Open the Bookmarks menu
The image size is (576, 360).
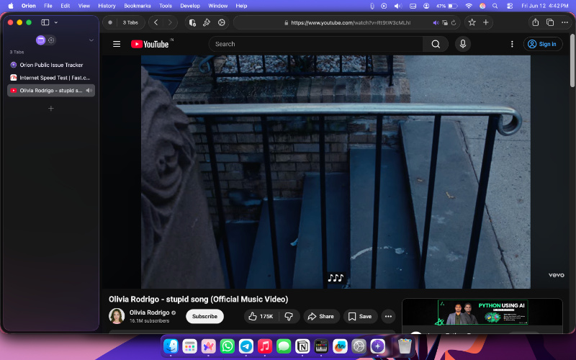tap(138, 6)
